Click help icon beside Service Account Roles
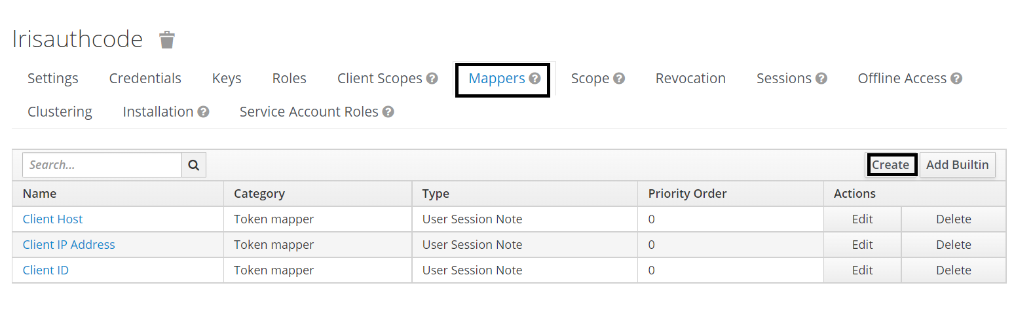Image resolution: width=1014 pixels, height=315 pixels. click(x=388, y=112)
